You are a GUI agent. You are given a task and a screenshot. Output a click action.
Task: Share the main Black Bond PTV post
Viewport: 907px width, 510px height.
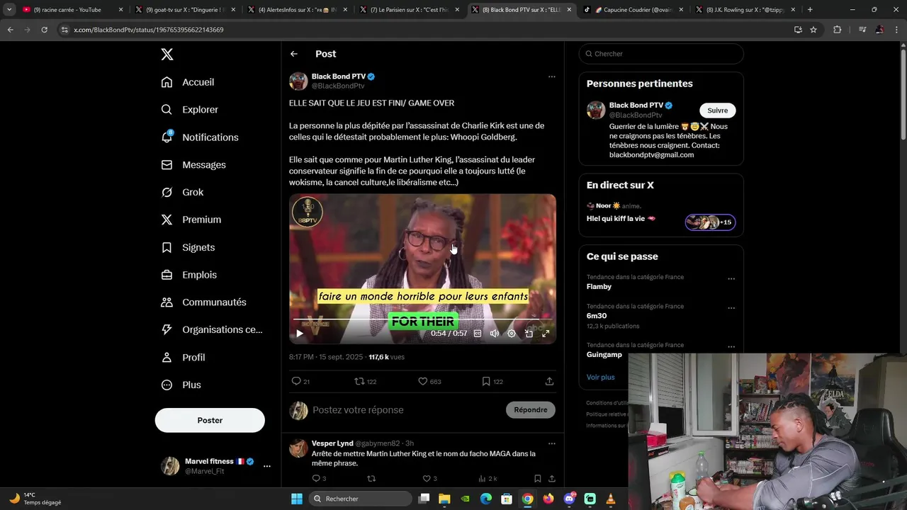coord(549,381)
